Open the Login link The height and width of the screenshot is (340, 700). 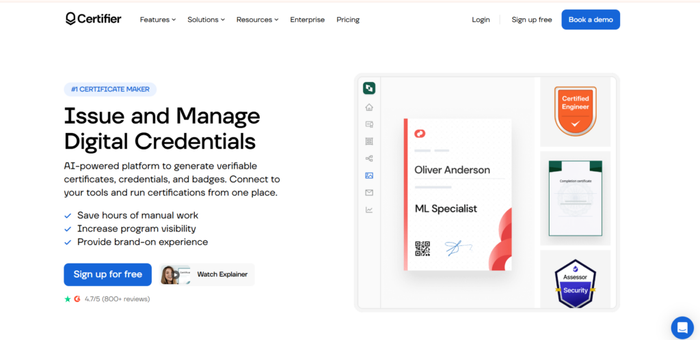(x=481, y=20)
